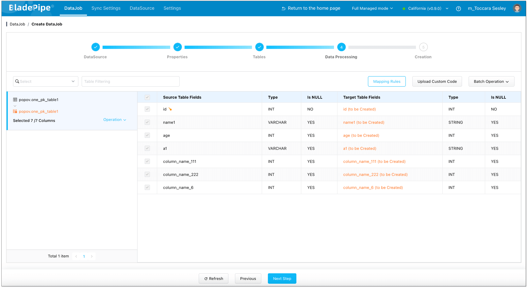
Task: Toggle the checkbox for name1 row
Action: point(147,122)
